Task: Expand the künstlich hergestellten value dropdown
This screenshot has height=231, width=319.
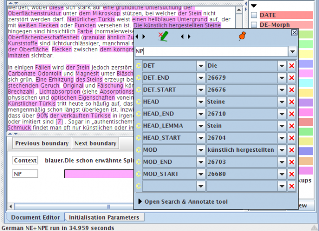Action: [282, 150]
